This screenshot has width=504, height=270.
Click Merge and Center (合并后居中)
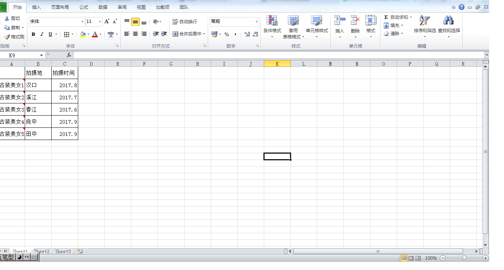187,34
